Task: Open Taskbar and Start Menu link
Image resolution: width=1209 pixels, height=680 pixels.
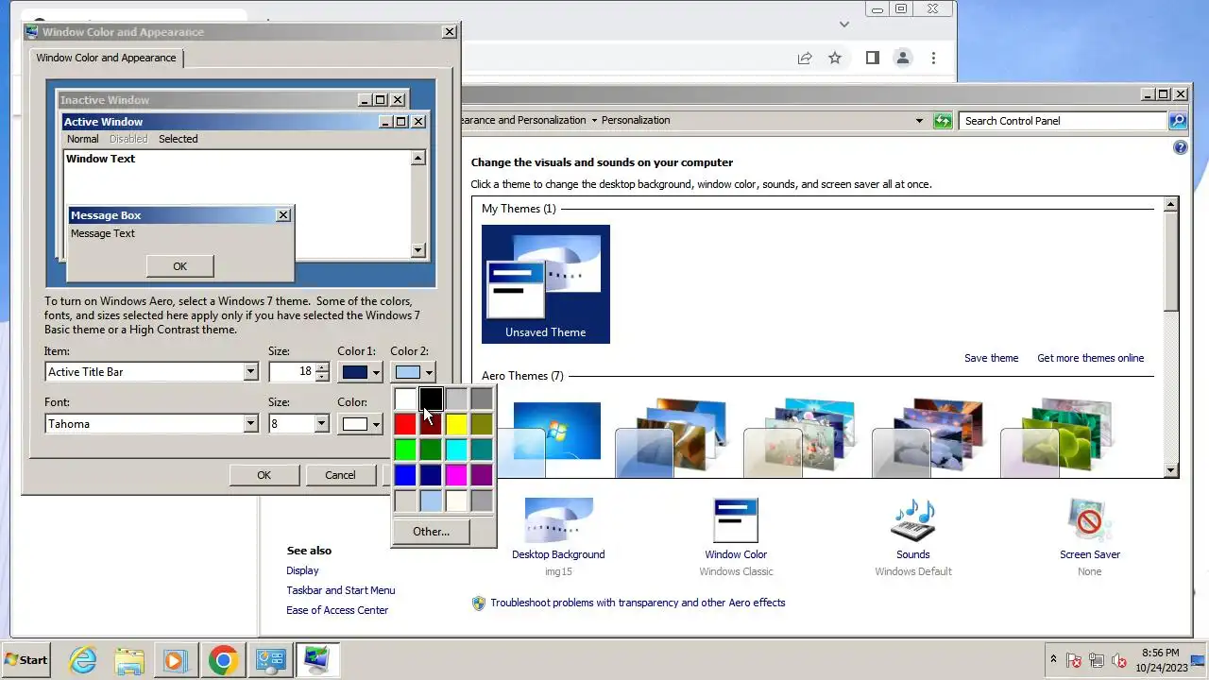Action: pyautogui.click(x=341, y=590)
